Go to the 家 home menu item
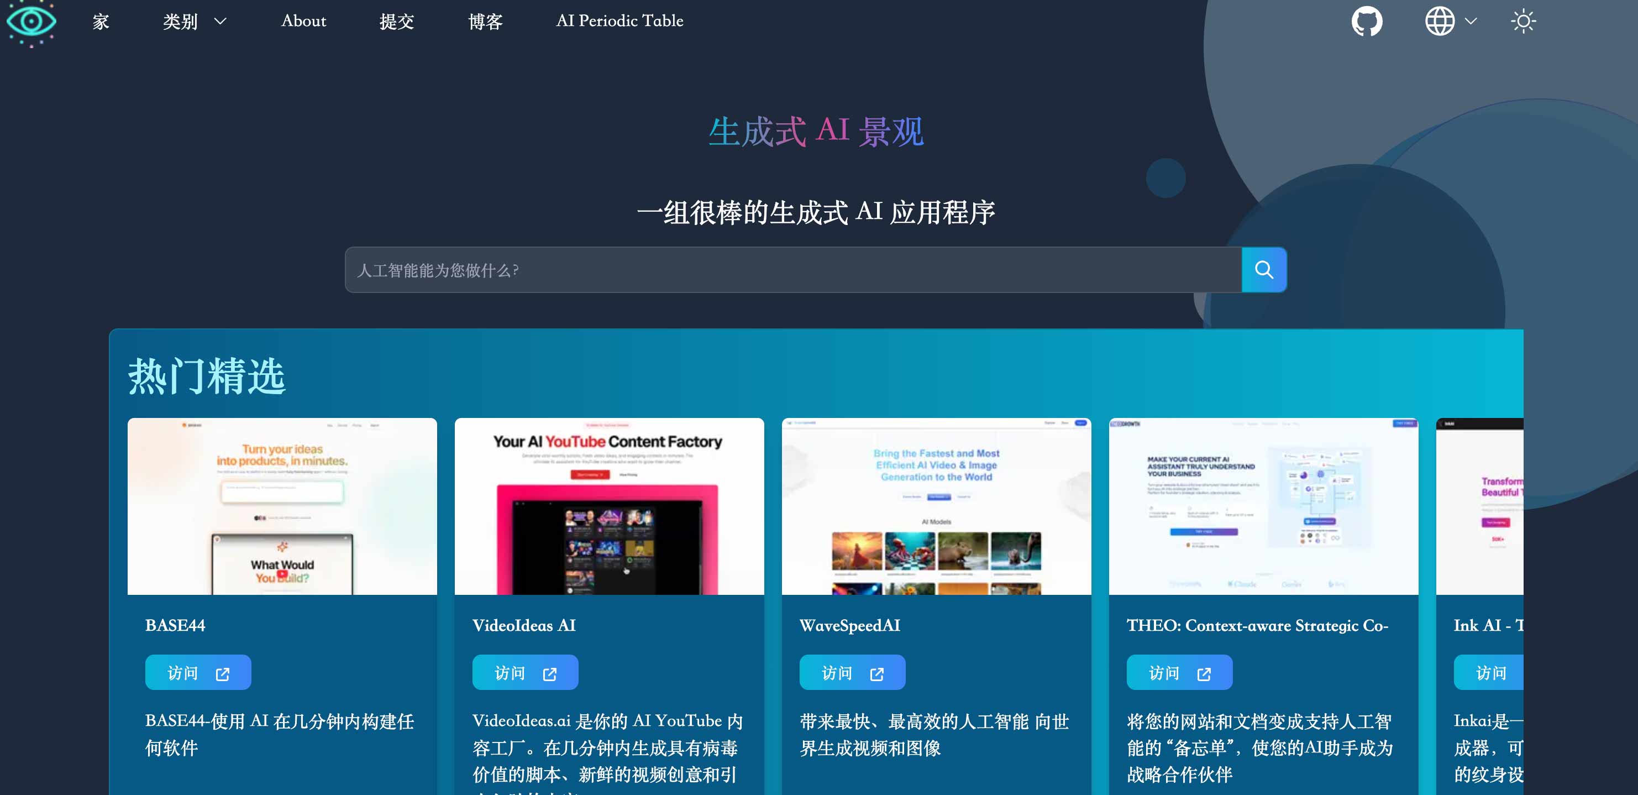 [101, 22]
